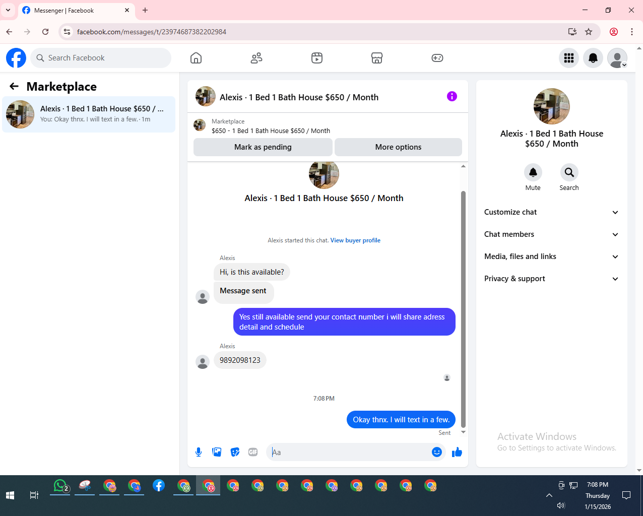This screenshot has height=516, width=643.
Task: Expand the Customize chat section
Action: pos(551,212)
